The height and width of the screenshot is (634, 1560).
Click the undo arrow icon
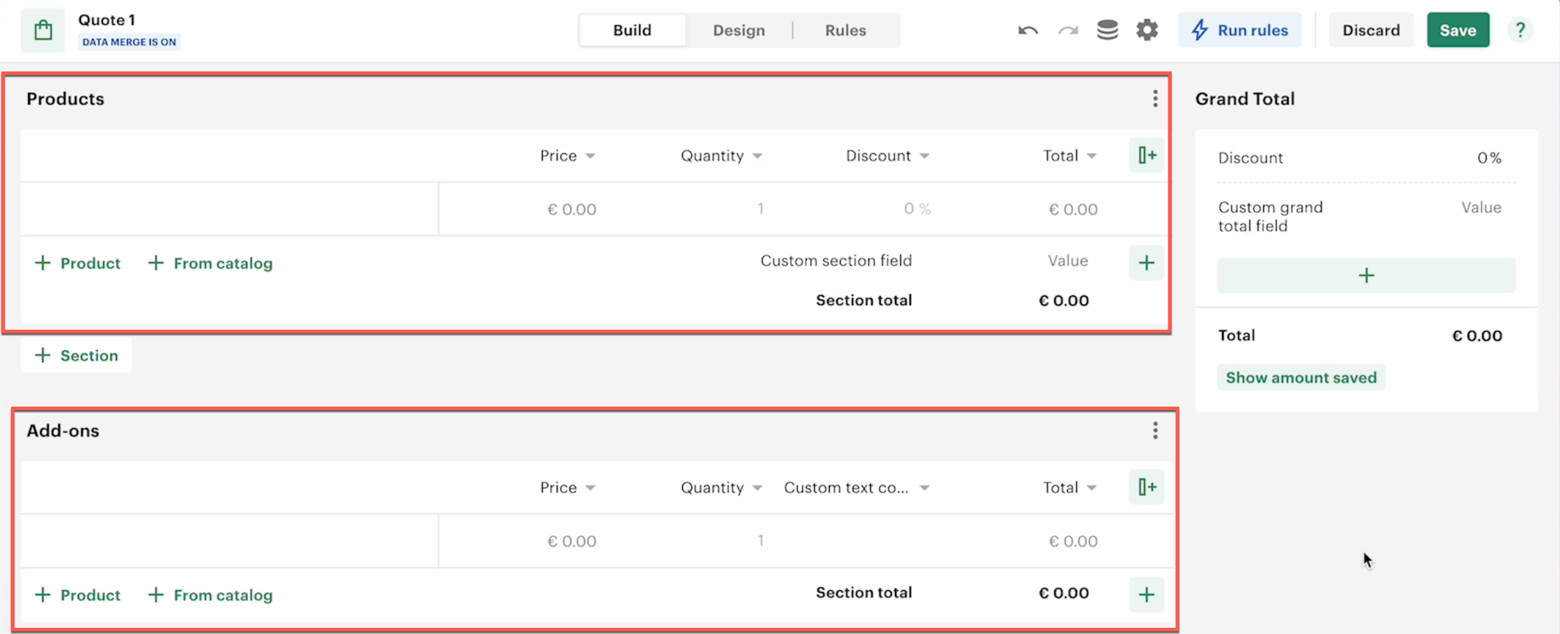click(x=1028, y=30)
